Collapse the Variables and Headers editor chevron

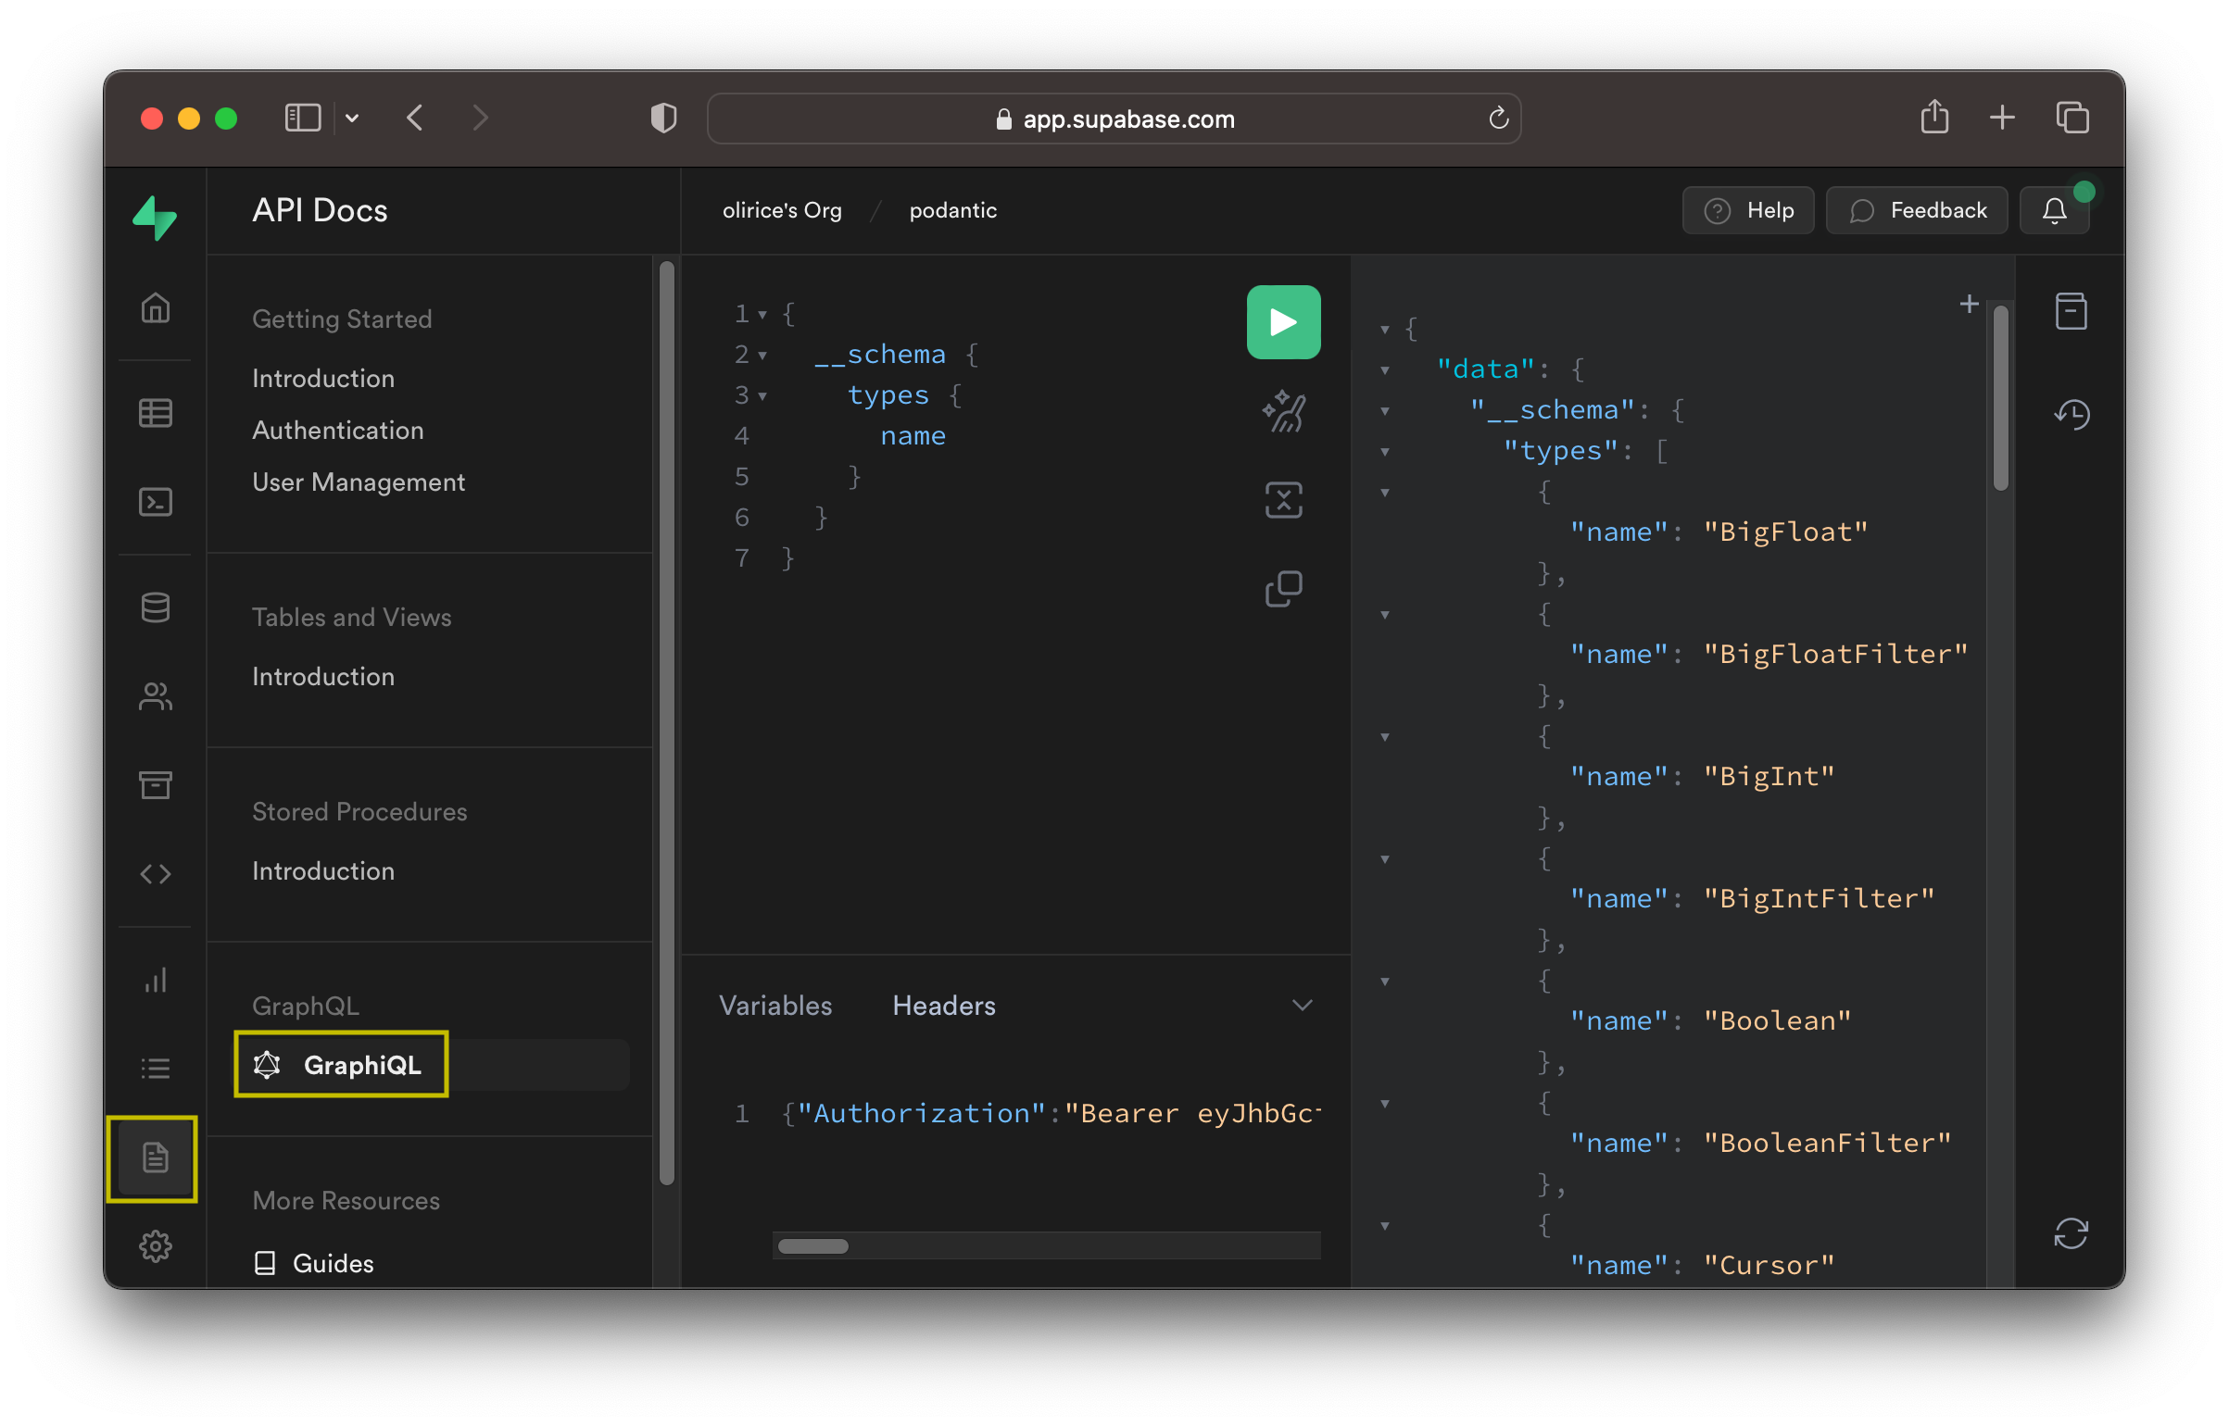tap(1302, 1006)
